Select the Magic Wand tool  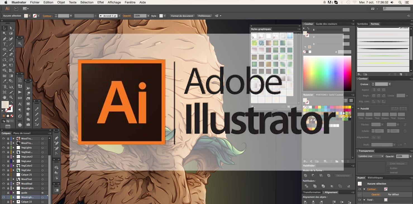[x=4, y=33]
